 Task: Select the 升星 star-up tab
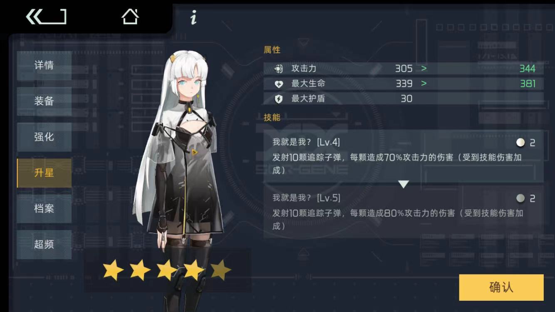tap(44, 173)
